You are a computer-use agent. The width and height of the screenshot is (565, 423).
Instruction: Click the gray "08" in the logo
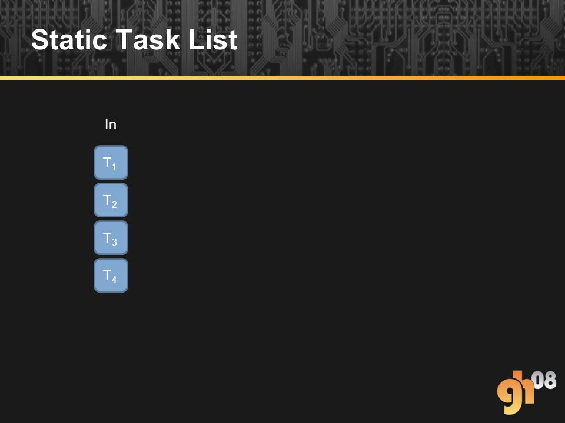pyautogui.click(x=544, y=381)
